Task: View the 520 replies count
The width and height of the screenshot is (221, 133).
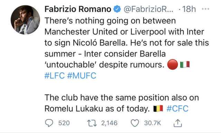Action: click(64, 123)
